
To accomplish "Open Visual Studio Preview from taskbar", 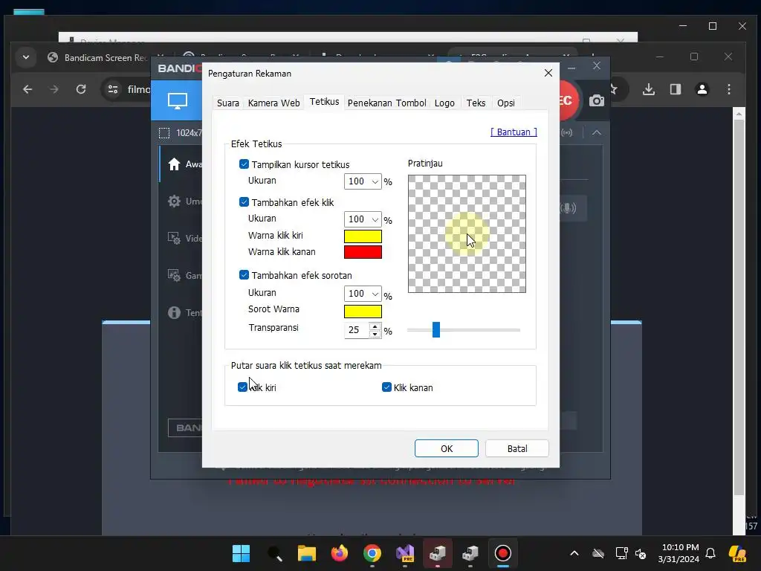I will [x=405, y=553].
